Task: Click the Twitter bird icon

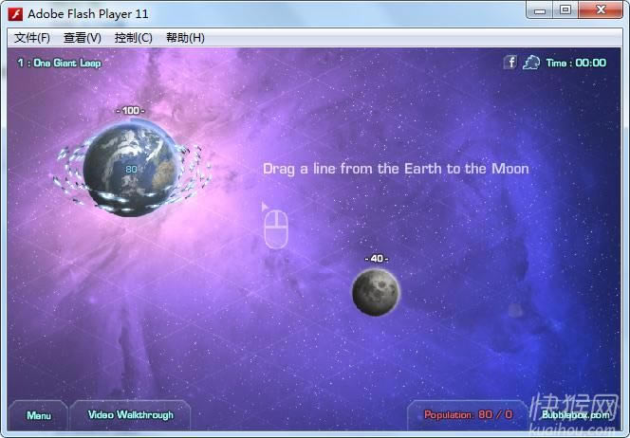Action: click(531, 63)
